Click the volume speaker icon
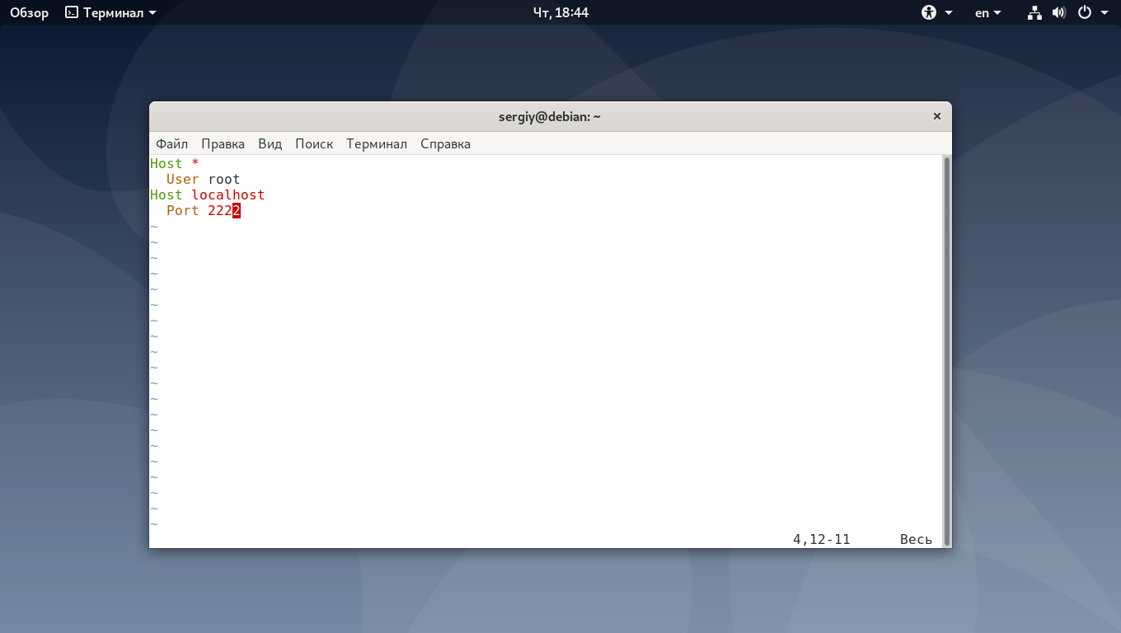This screenshot has width=1121, height=633. pos(1059,12)
